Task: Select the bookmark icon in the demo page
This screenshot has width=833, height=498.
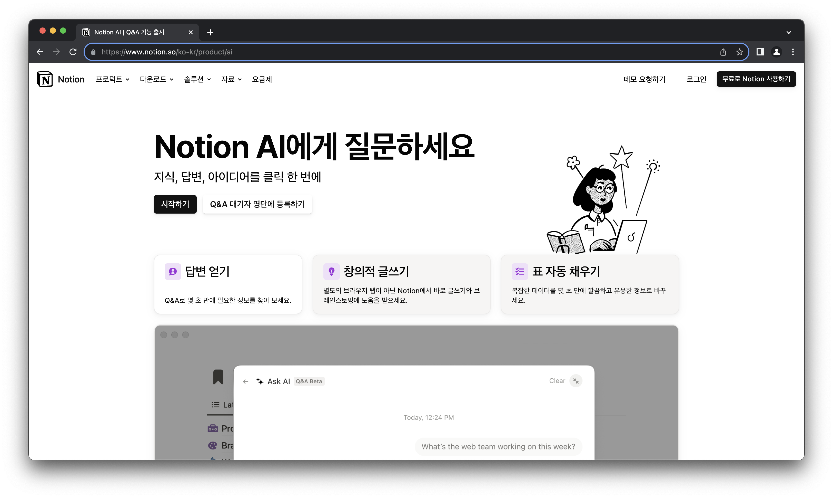Action: pyautogui.click(x=218, y=377)
